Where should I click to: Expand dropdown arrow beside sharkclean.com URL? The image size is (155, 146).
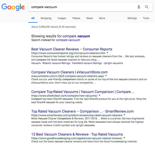pos(99,95)
